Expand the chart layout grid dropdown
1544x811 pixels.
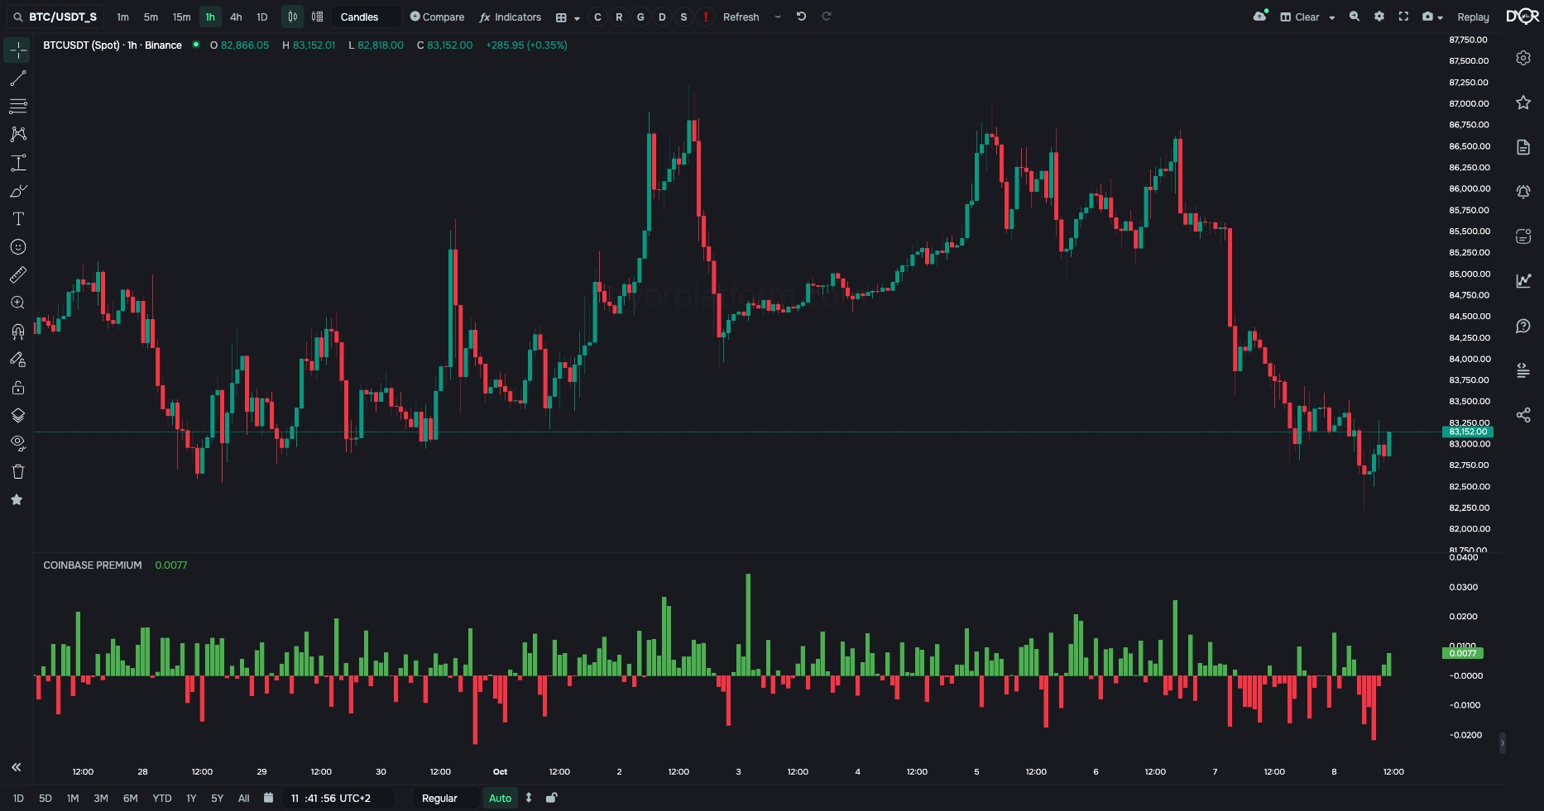click(x=568, y=17)
